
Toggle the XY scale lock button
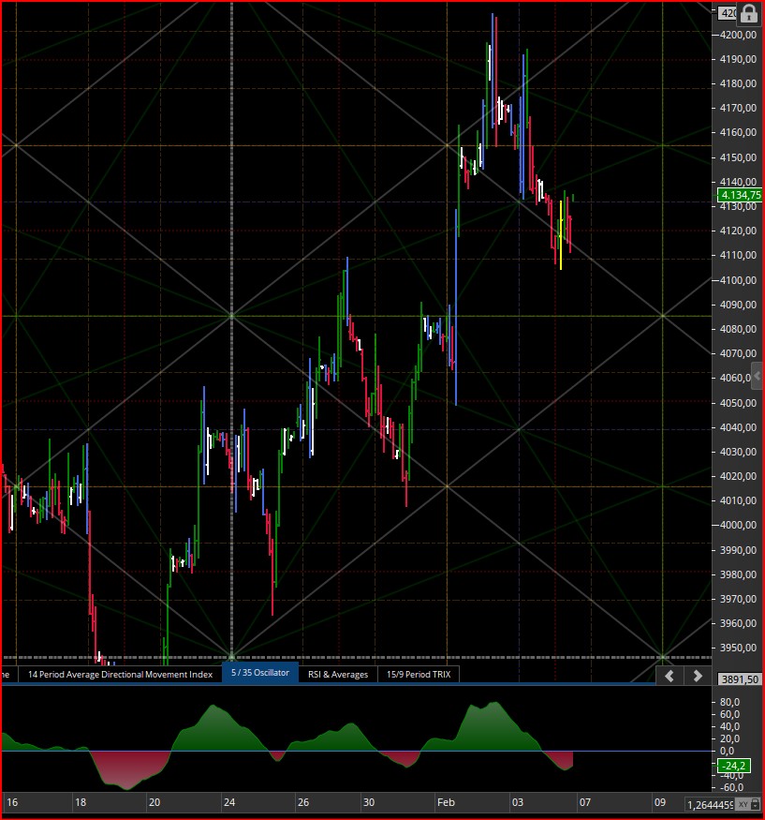click(747, 804)
